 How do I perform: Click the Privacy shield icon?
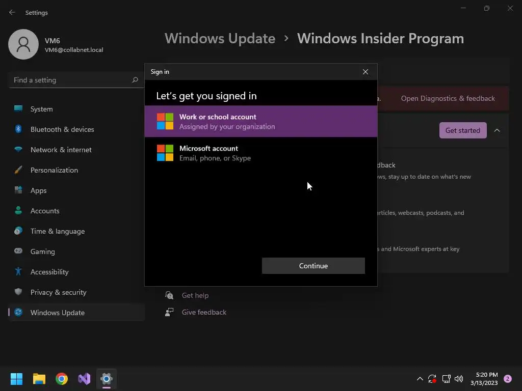point(18,292)
